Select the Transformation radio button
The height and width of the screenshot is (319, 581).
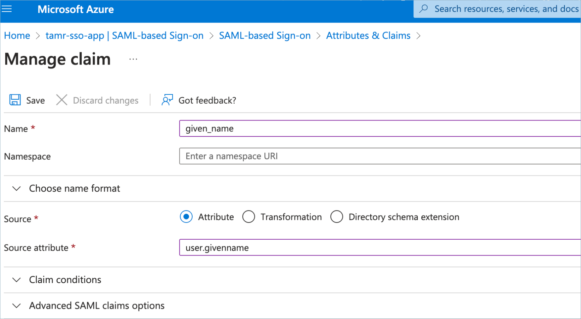point(248,217)
